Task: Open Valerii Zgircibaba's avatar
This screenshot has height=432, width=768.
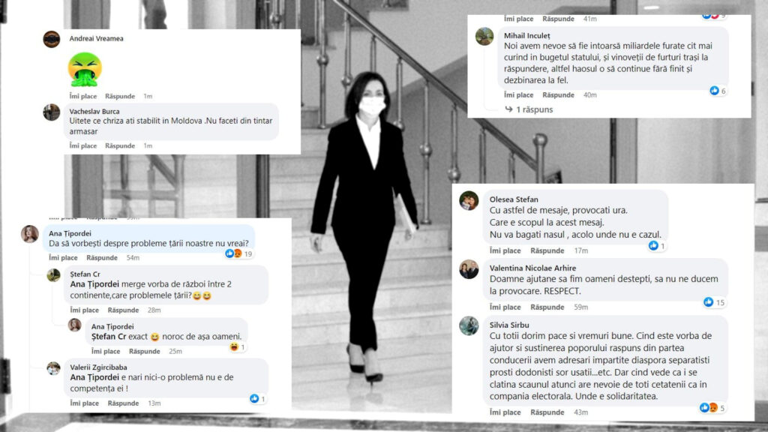Action: pos(53,368)
